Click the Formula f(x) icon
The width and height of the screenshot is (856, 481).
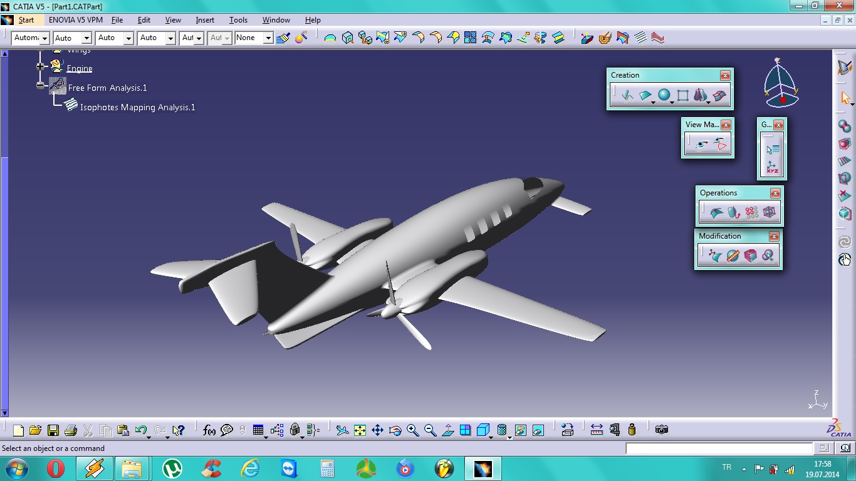point(209,430)
